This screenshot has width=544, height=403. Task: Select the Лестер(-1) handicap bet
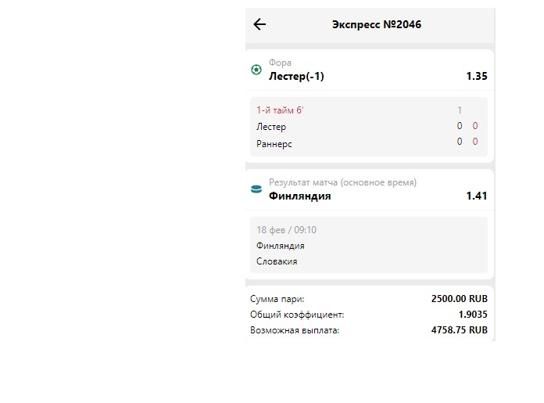point(296,76)
